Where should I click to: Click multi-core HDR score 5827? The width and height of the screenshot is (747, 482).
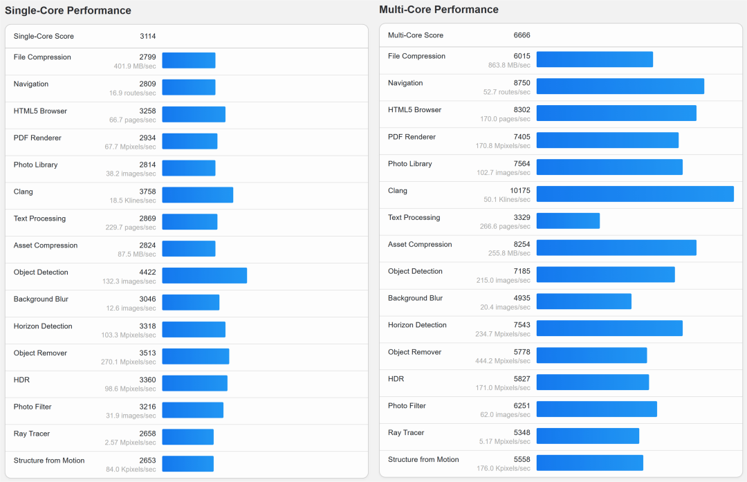tap(522, 379)
